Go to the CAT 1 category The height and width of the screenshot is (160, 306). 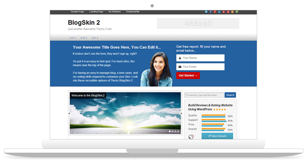pos(73,38)
